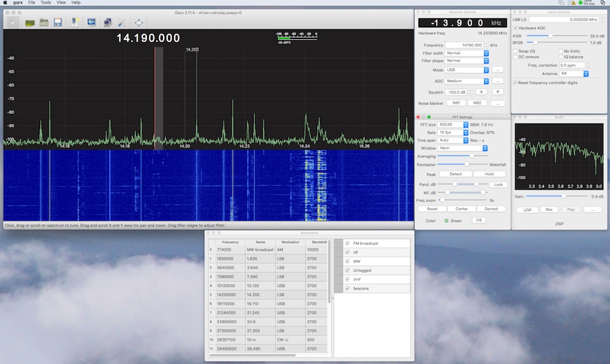Open FFT size dropdown

point(453,125)
